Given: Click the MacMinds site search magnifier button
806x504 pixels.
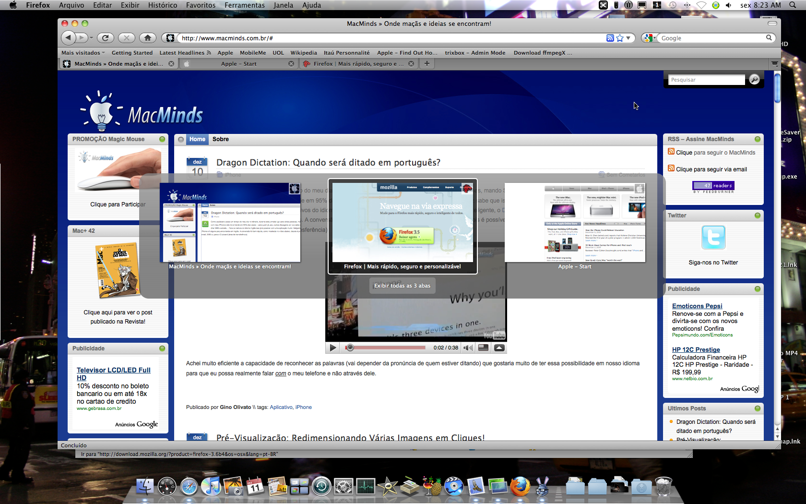Looking at the screenshot, I should [x=754, y=80].
